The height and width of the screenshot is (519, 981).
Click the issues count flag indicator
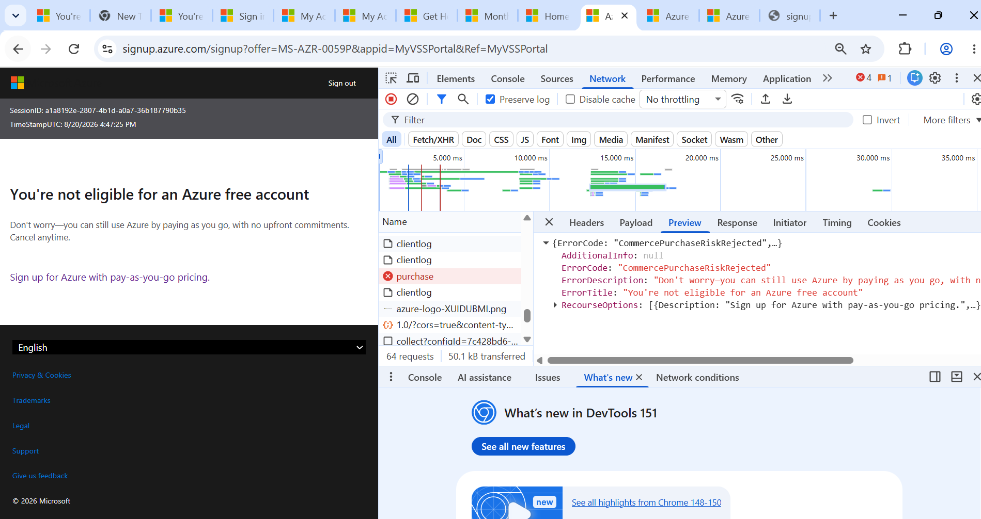coord(885,78)
